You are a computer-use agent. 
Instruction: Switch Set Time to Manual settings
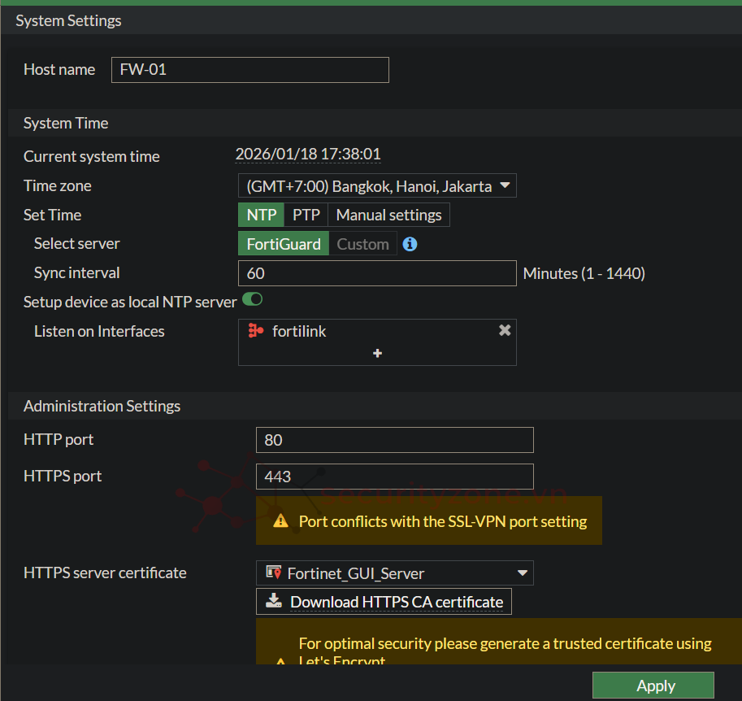tap(388, 215)
